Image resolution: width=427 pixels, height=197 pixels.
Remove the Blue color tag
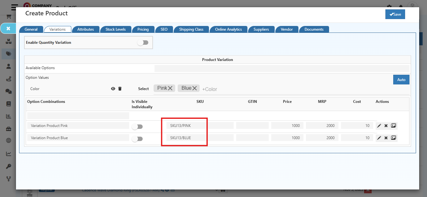195,88
